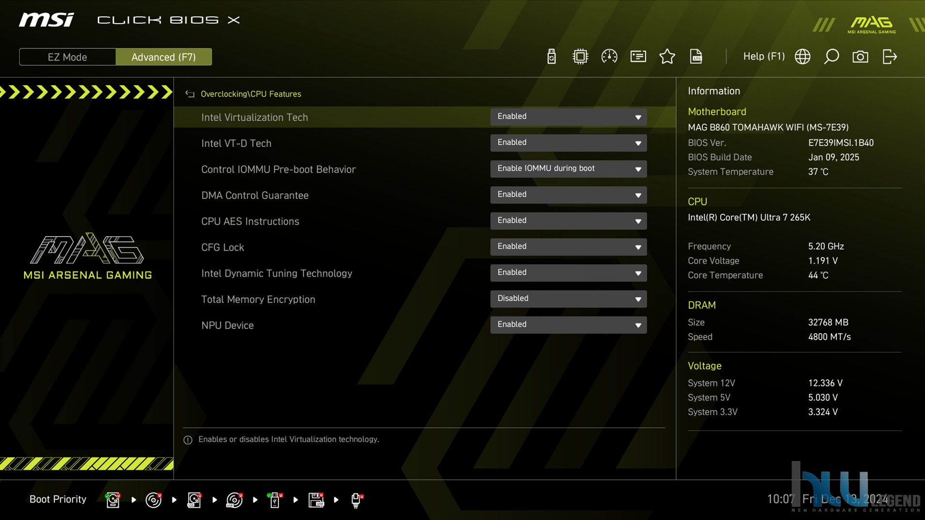Click the info icon beside the help description

tap(188, 440)
